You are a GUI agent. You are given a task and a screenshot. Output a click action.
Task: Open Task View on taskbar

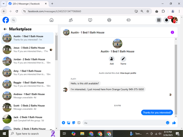point(64,134)
